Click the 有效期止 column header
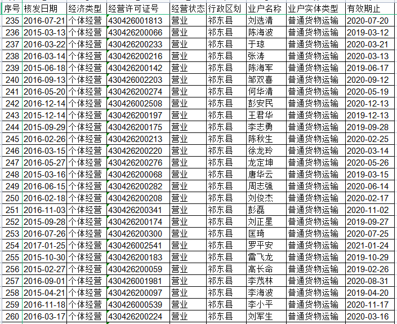 [363, 9]
